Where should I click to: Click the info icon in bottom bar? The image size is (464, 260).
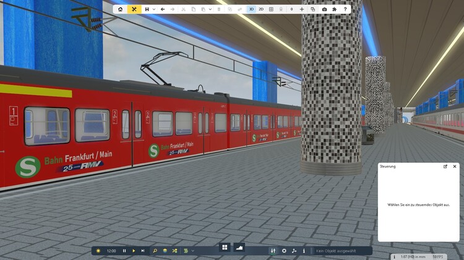coord(304,251)
